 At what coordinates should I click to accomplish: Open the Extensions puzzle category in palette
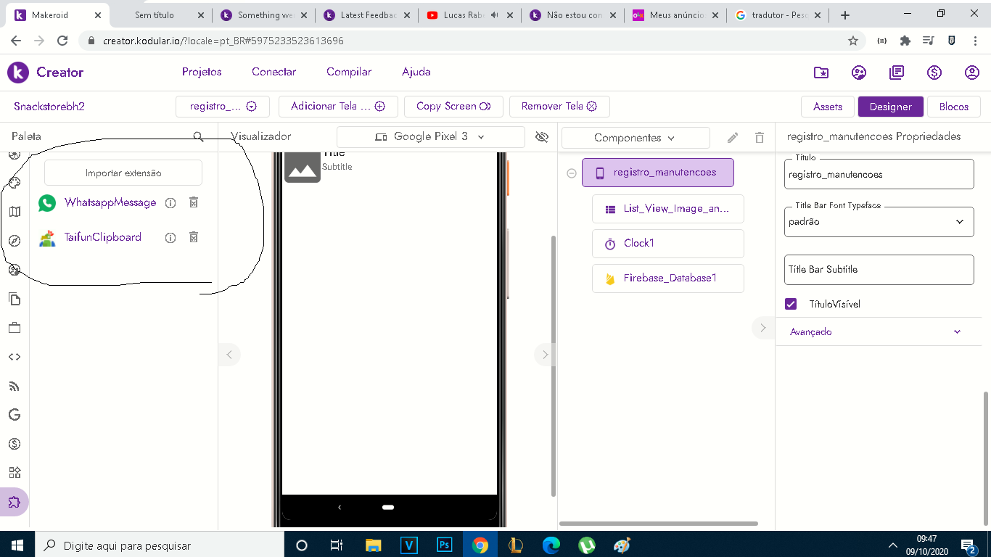[15, 502]
